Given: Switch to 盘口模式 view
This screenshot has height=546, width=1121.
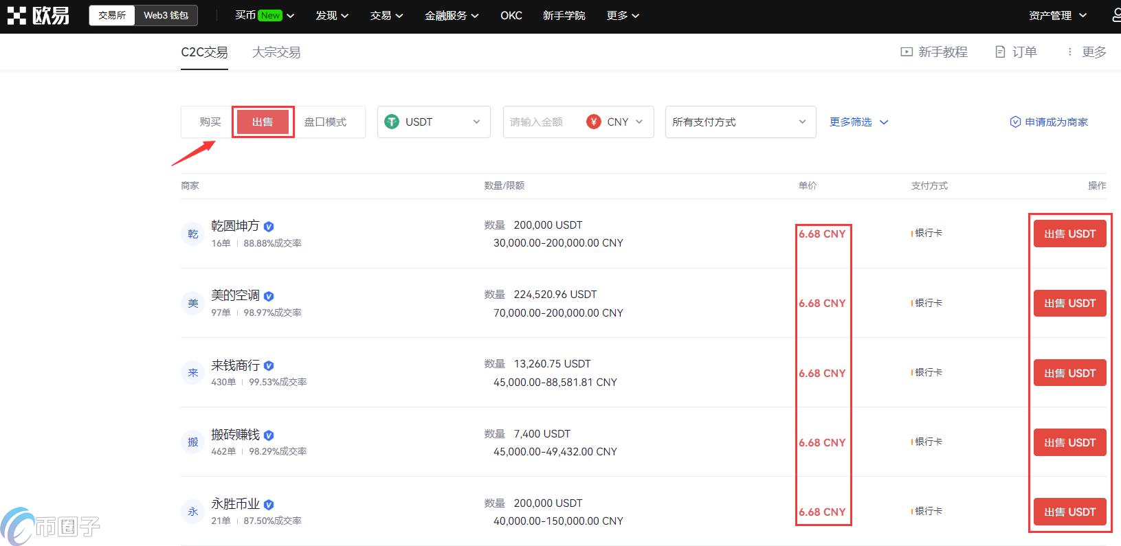Looking at the screenshot, I should (x=325, y=122).
